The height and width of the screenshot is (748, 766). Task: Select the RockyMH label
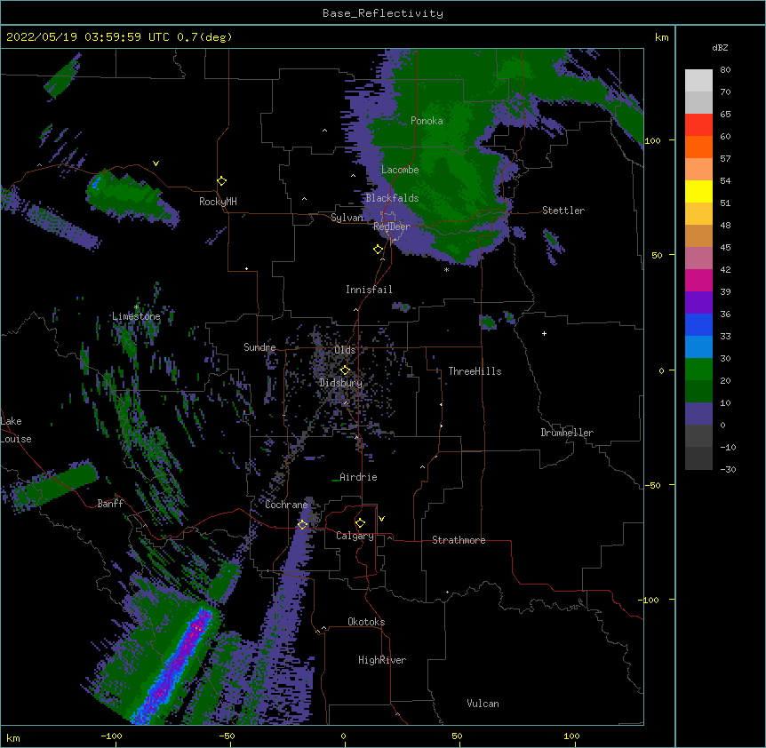tap(218, 202)
